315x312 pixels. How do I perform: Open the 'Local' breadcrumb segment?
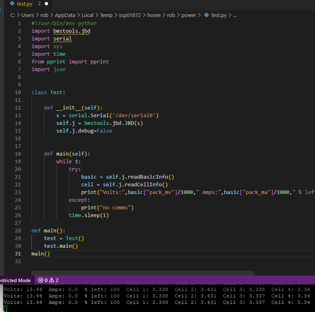tap(88, 15)
